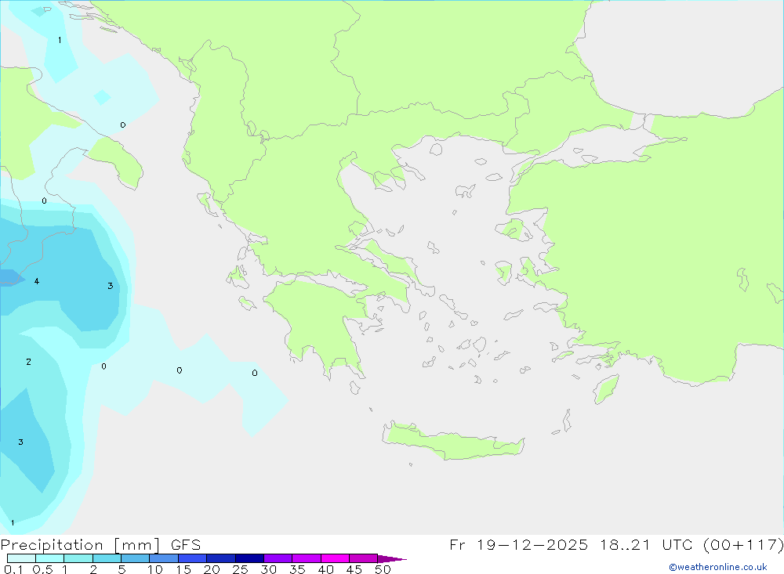This screenshot has width=784, height=574.
Task: Click the '0.1' legend scale label
Action: (x=13, y=569)
